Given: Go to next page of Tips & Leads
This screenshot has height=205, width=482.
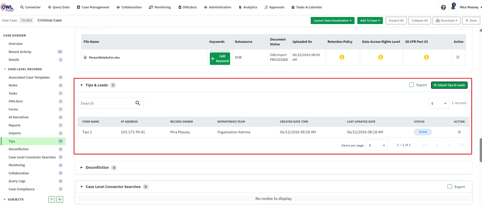Looking at the screenshot, I should click(449, 145).
